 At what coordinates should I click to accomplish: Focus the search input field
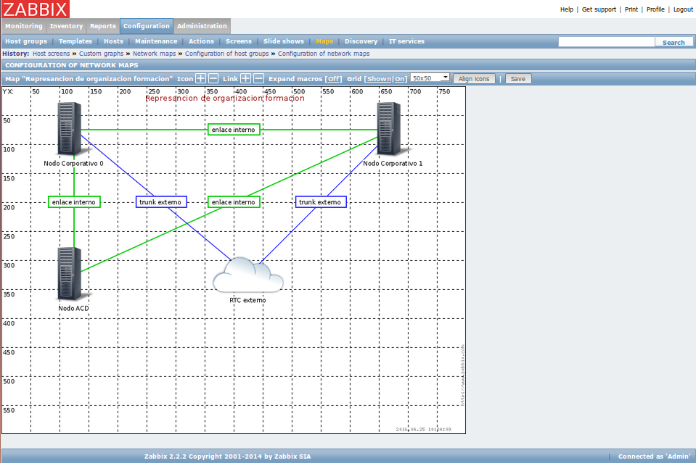(x=606, y=41)
